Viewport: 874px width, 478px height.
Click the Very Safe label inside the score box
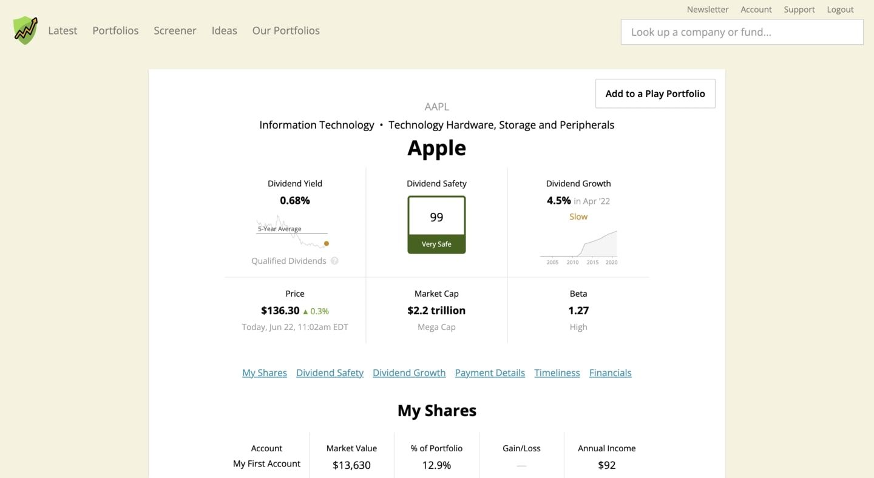coord(436,244)
